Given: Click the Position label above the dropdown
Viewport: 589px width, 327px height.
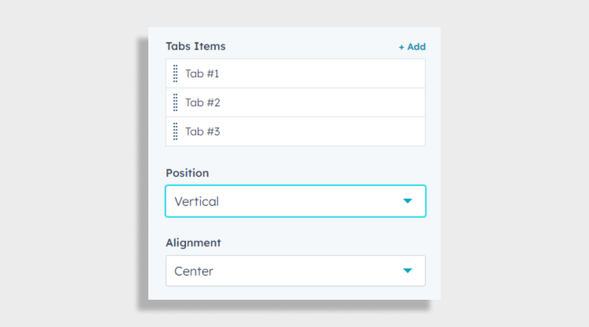Looking at the screenshot, I should pos(187,173).
